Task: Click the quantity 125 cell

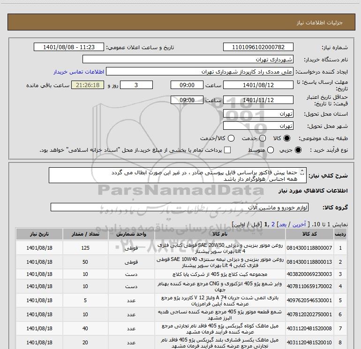Action: (85, 248)
